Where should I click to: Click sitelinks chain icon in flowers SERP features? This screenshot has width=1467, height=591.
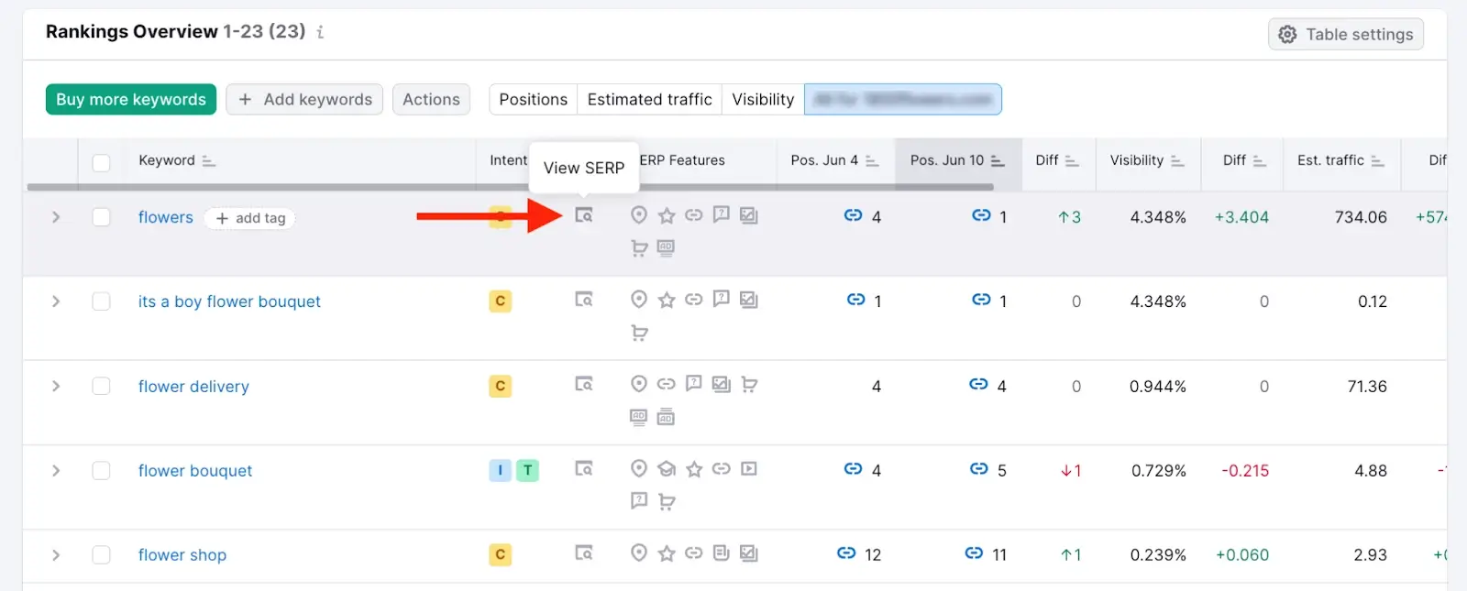tap(694, 215)
